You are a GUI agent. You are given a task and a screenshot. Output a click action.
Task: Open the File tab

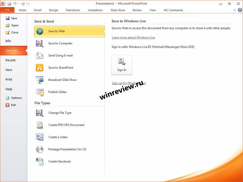pos(7,10)
